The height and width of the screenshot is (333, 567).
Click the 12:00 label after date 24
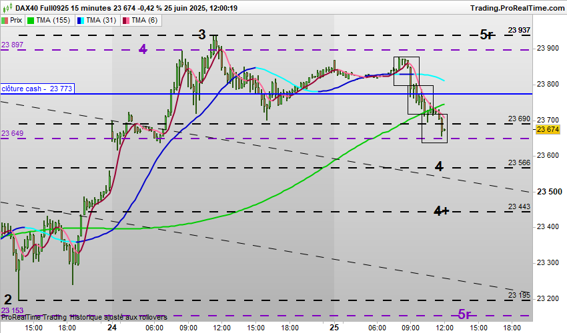[221, 328]
